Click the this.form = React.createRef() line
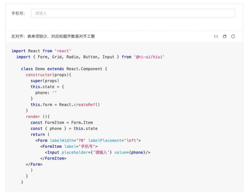 (65, 105)
